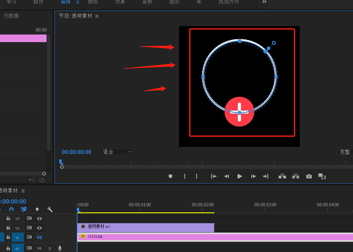This screenshot has width=353, height=252.
Task: Select the V2 track target label
Action: [x=17, y=228]
